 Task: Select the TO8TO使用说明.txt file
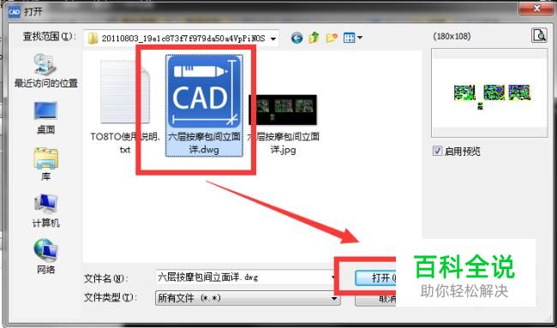[x=125, y=107]
